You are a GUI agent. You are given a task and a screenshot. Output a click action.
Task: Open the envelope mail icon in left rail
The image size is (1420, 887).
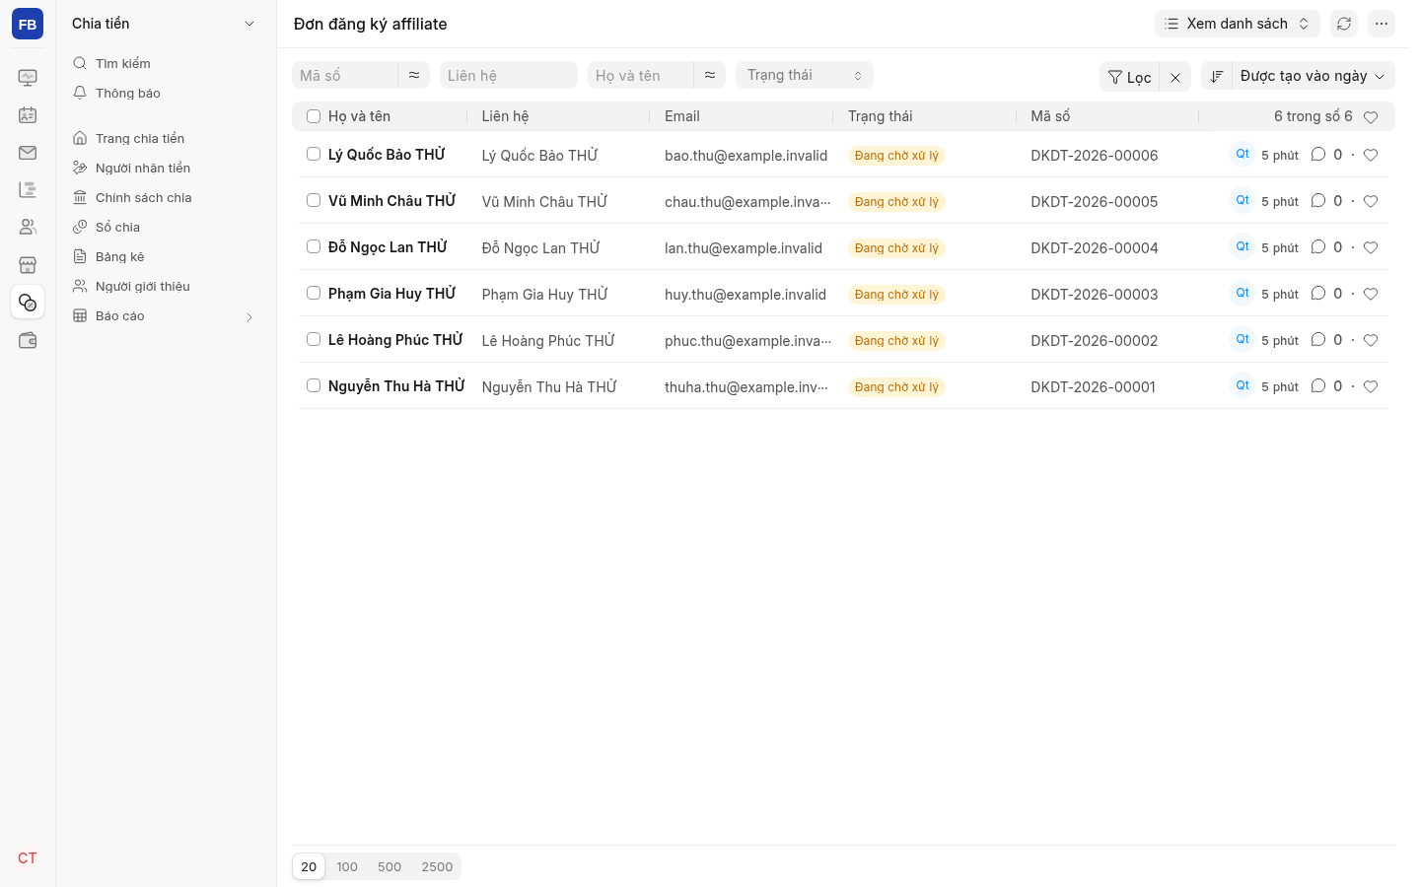point(28,153)
